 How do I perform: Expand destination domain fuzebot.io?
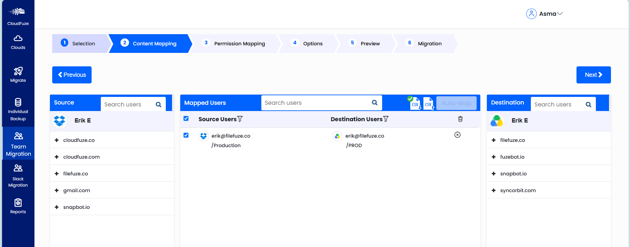click(x=493, y=157)
